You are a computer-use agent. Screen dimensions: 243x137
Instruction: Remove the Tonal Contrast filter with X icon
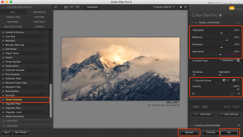(239, 23)
